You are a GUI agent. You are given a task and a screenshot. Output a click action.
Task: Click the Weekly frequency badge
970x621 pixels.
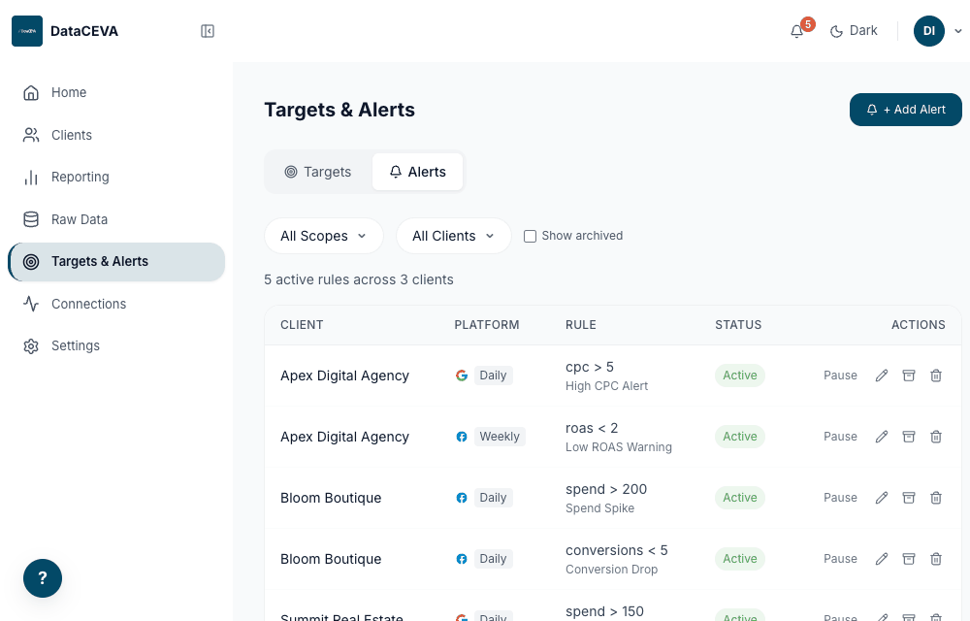point(500,437)
